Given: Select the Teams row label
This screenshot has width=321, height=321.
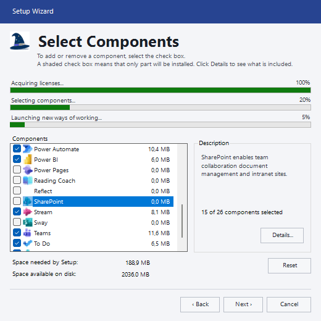Looking at the screenshot, I should click(x=43, y=233).
